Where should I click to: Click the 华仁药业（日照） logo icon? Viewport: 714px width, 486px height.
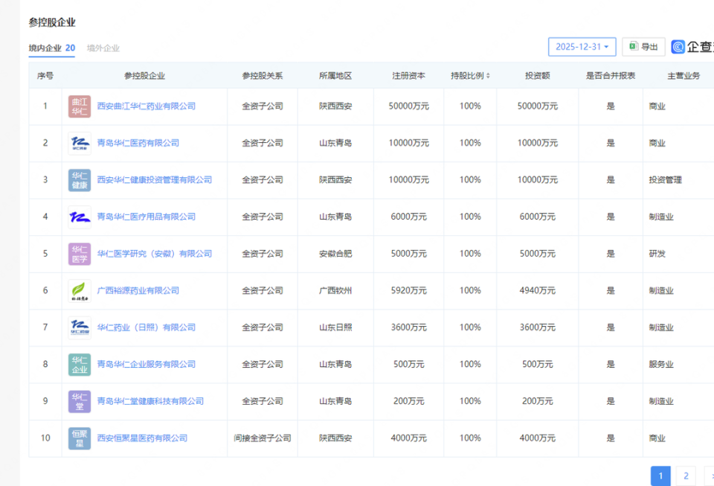[x=80, y=328]
